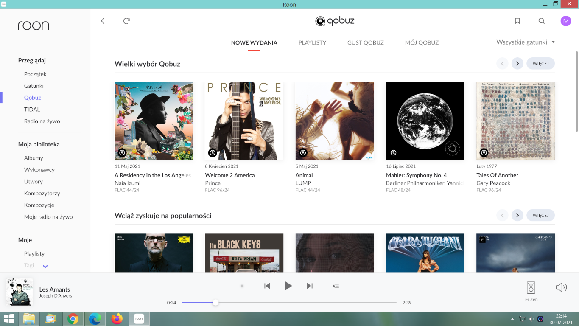The width and height of the screenshot is (579, 326).
Task: Open the Animal album cover
Action: [335, 121]
